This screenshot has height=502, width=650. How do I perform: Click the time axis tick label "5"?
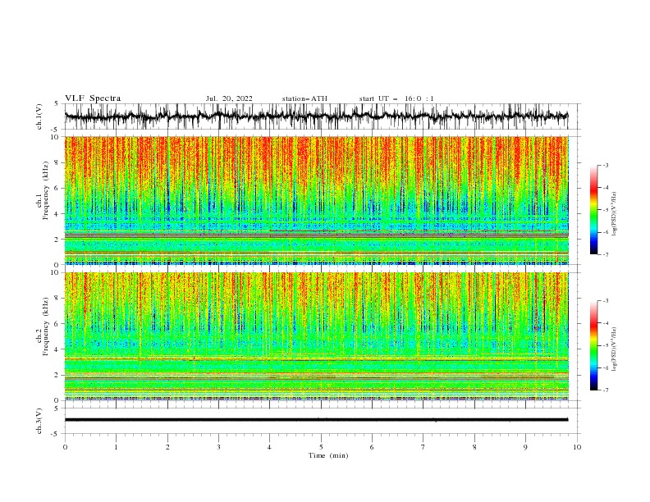[321, 447]
